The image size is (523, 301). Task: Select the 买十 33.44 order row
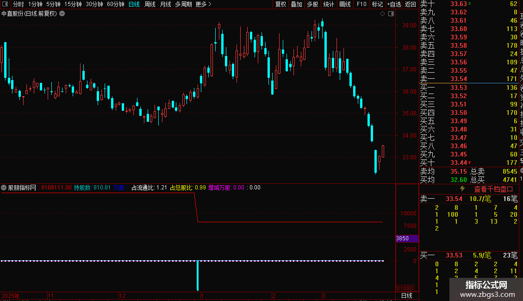[x=469, y=163]
